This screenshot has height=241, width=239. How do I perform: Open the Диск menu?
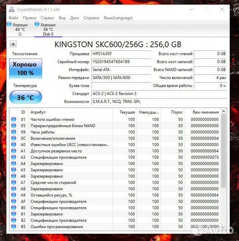(x=75, y=18)
